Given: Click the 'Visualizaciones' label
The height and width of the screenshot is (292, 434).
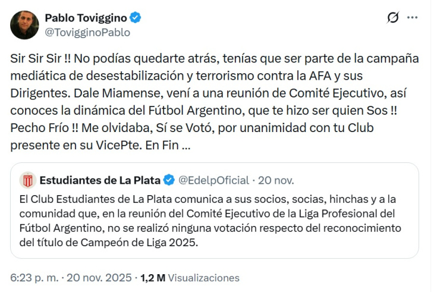Looking at the screenshot, I should [203, 278].
